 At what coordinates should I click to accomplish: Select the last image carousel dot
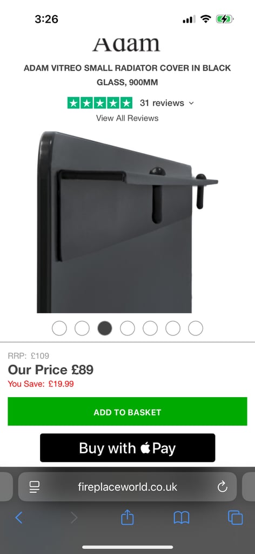196,328
